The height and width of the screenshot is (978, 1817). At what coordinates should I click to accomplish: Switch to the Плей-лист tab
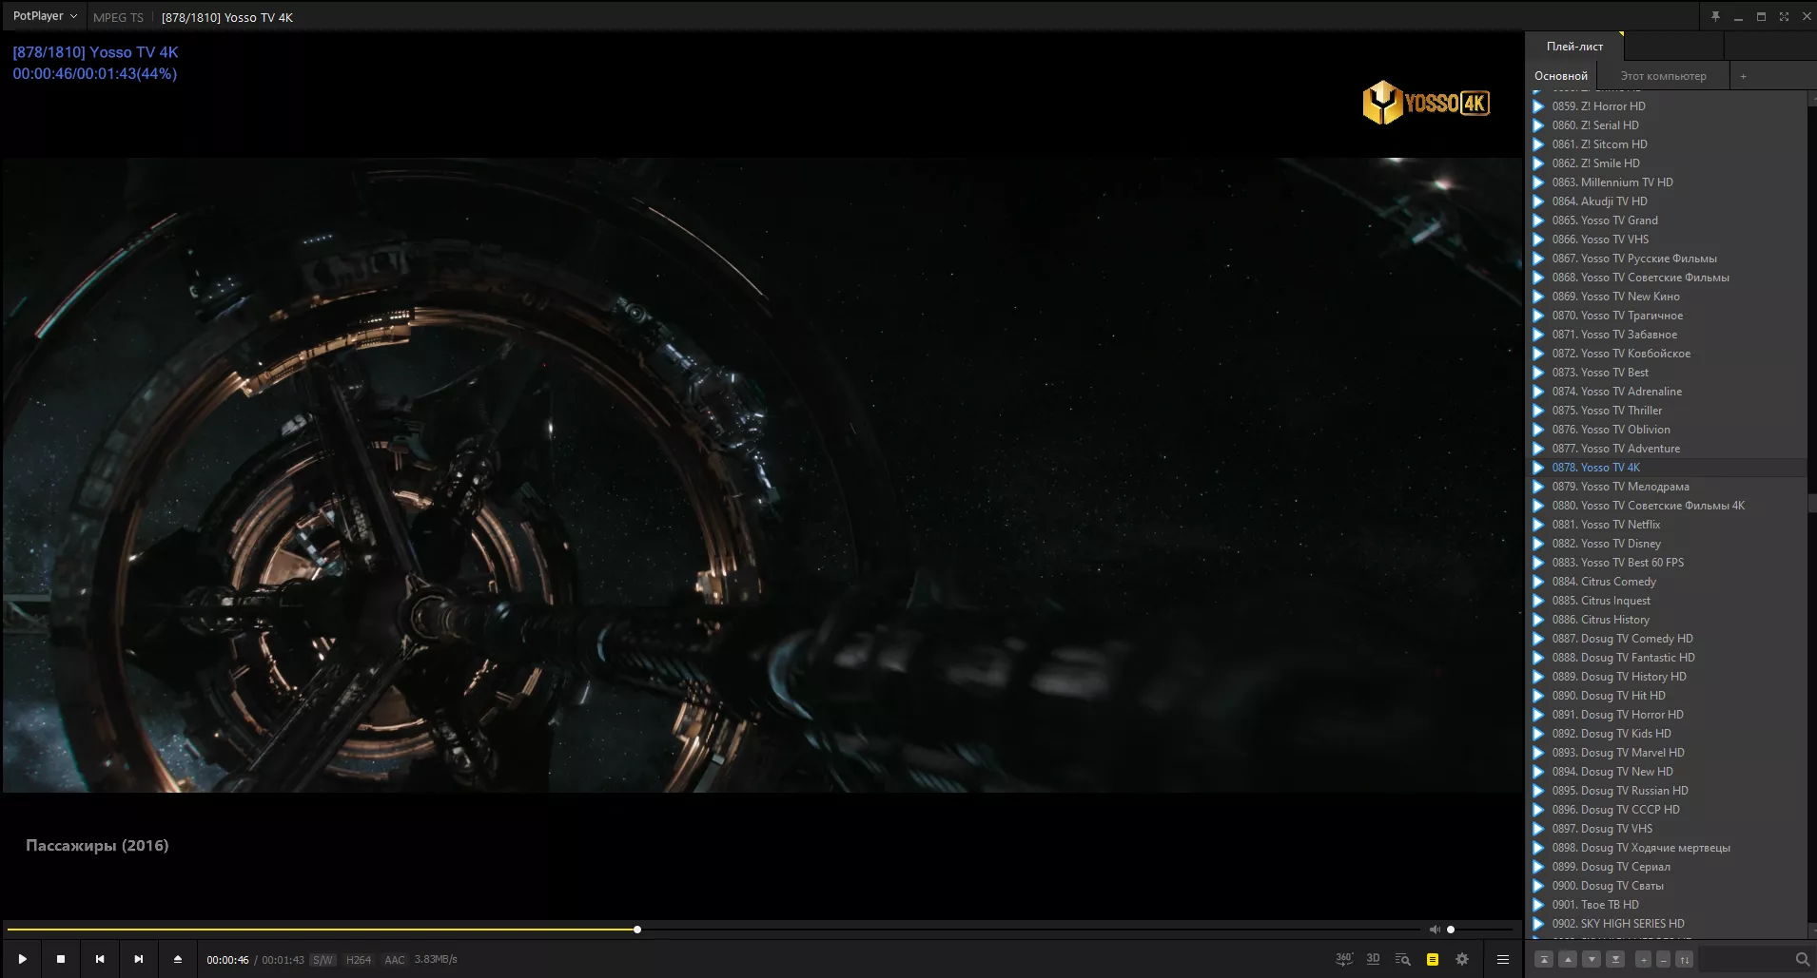tap(1574, 47)
